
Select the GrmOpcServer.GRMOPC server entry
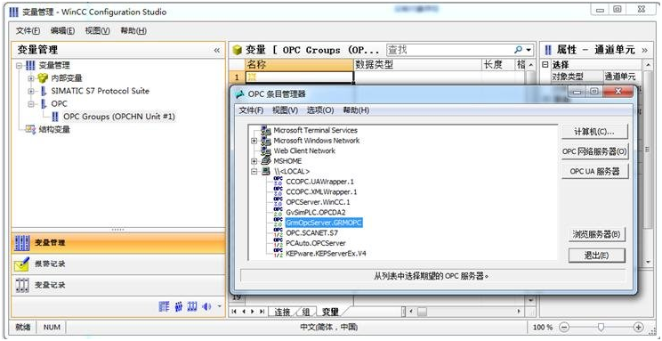[324, 223]
